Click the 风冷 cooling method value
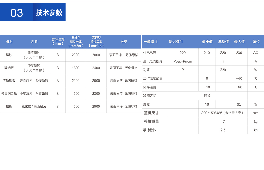This screenshot has width=264, height=170. [x=207, y=96]
